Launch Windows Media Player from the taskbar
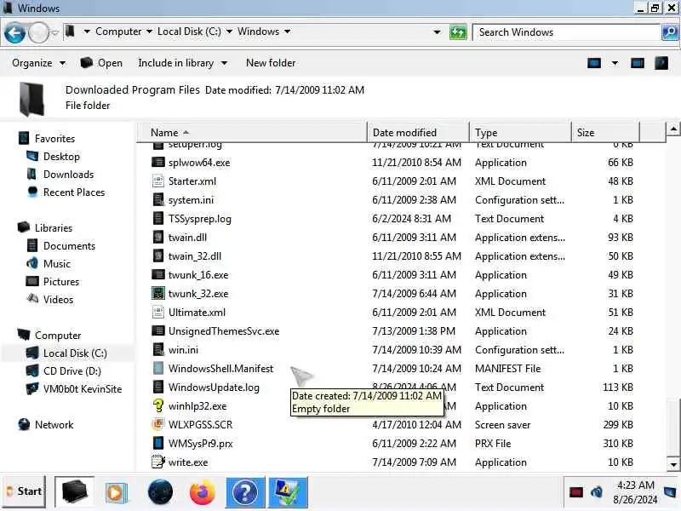The image size is (681, 511). coord(116,493)
